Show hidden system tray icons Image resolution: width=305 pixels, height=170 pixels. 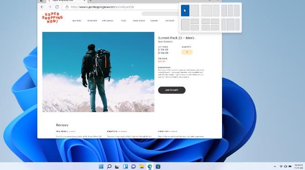tap(275, 166)
